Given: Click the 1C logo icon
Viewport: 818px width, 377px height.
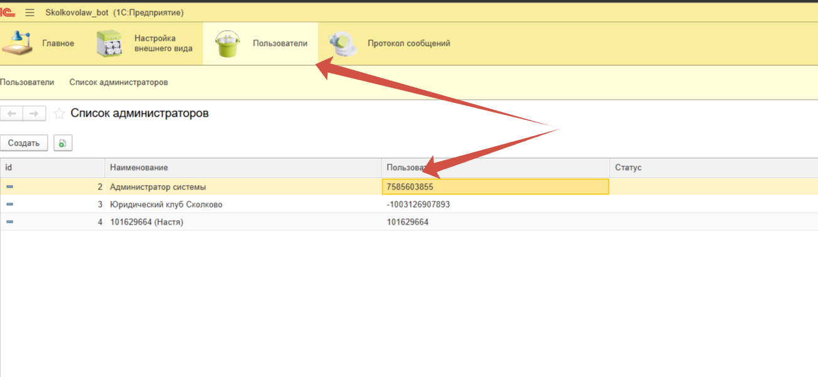Looking at the screenshot, I should pos(8,13).
